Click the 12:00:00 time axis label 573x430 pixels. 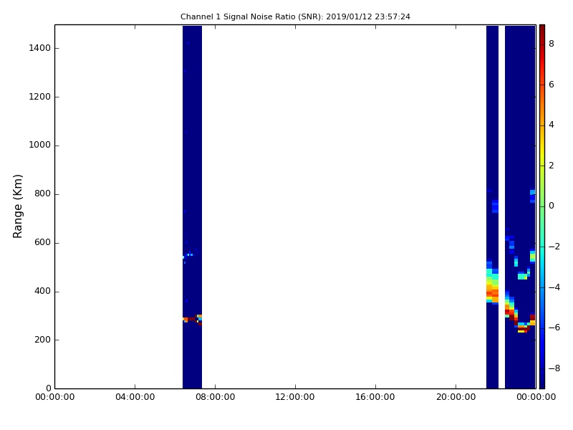click(x=295, y=397)
